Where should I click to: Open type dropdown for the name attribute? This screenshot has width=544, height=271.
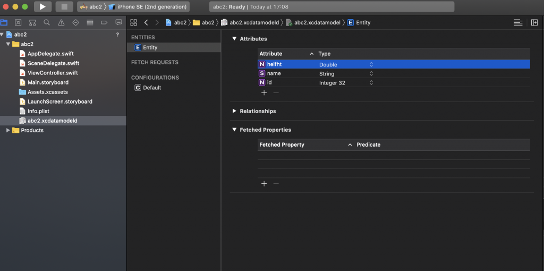tap(371, 73)
